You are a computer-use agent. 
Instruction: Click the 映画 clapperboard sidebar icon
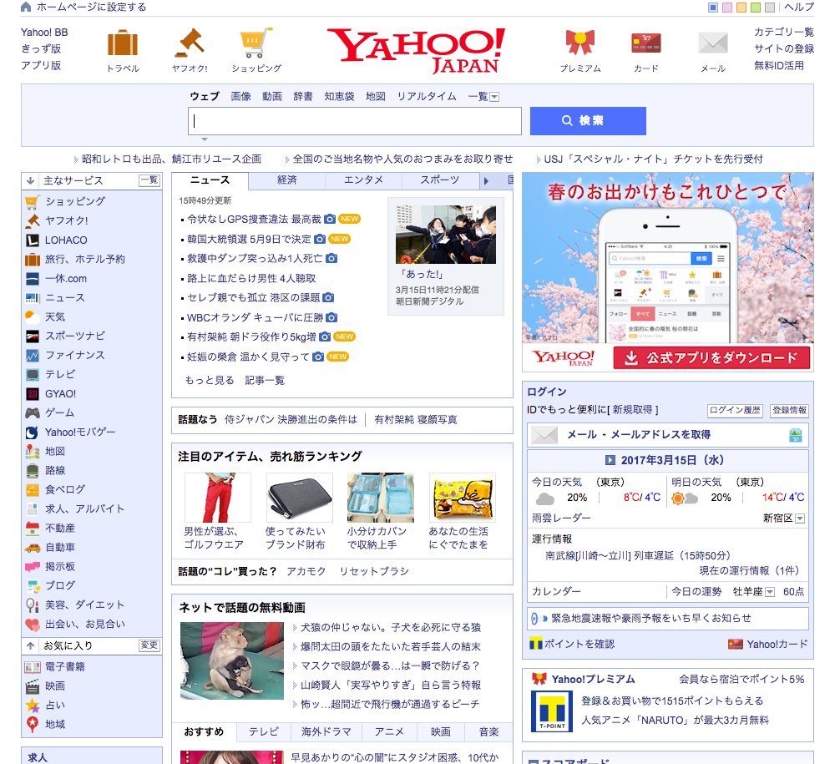click(33, 686)
